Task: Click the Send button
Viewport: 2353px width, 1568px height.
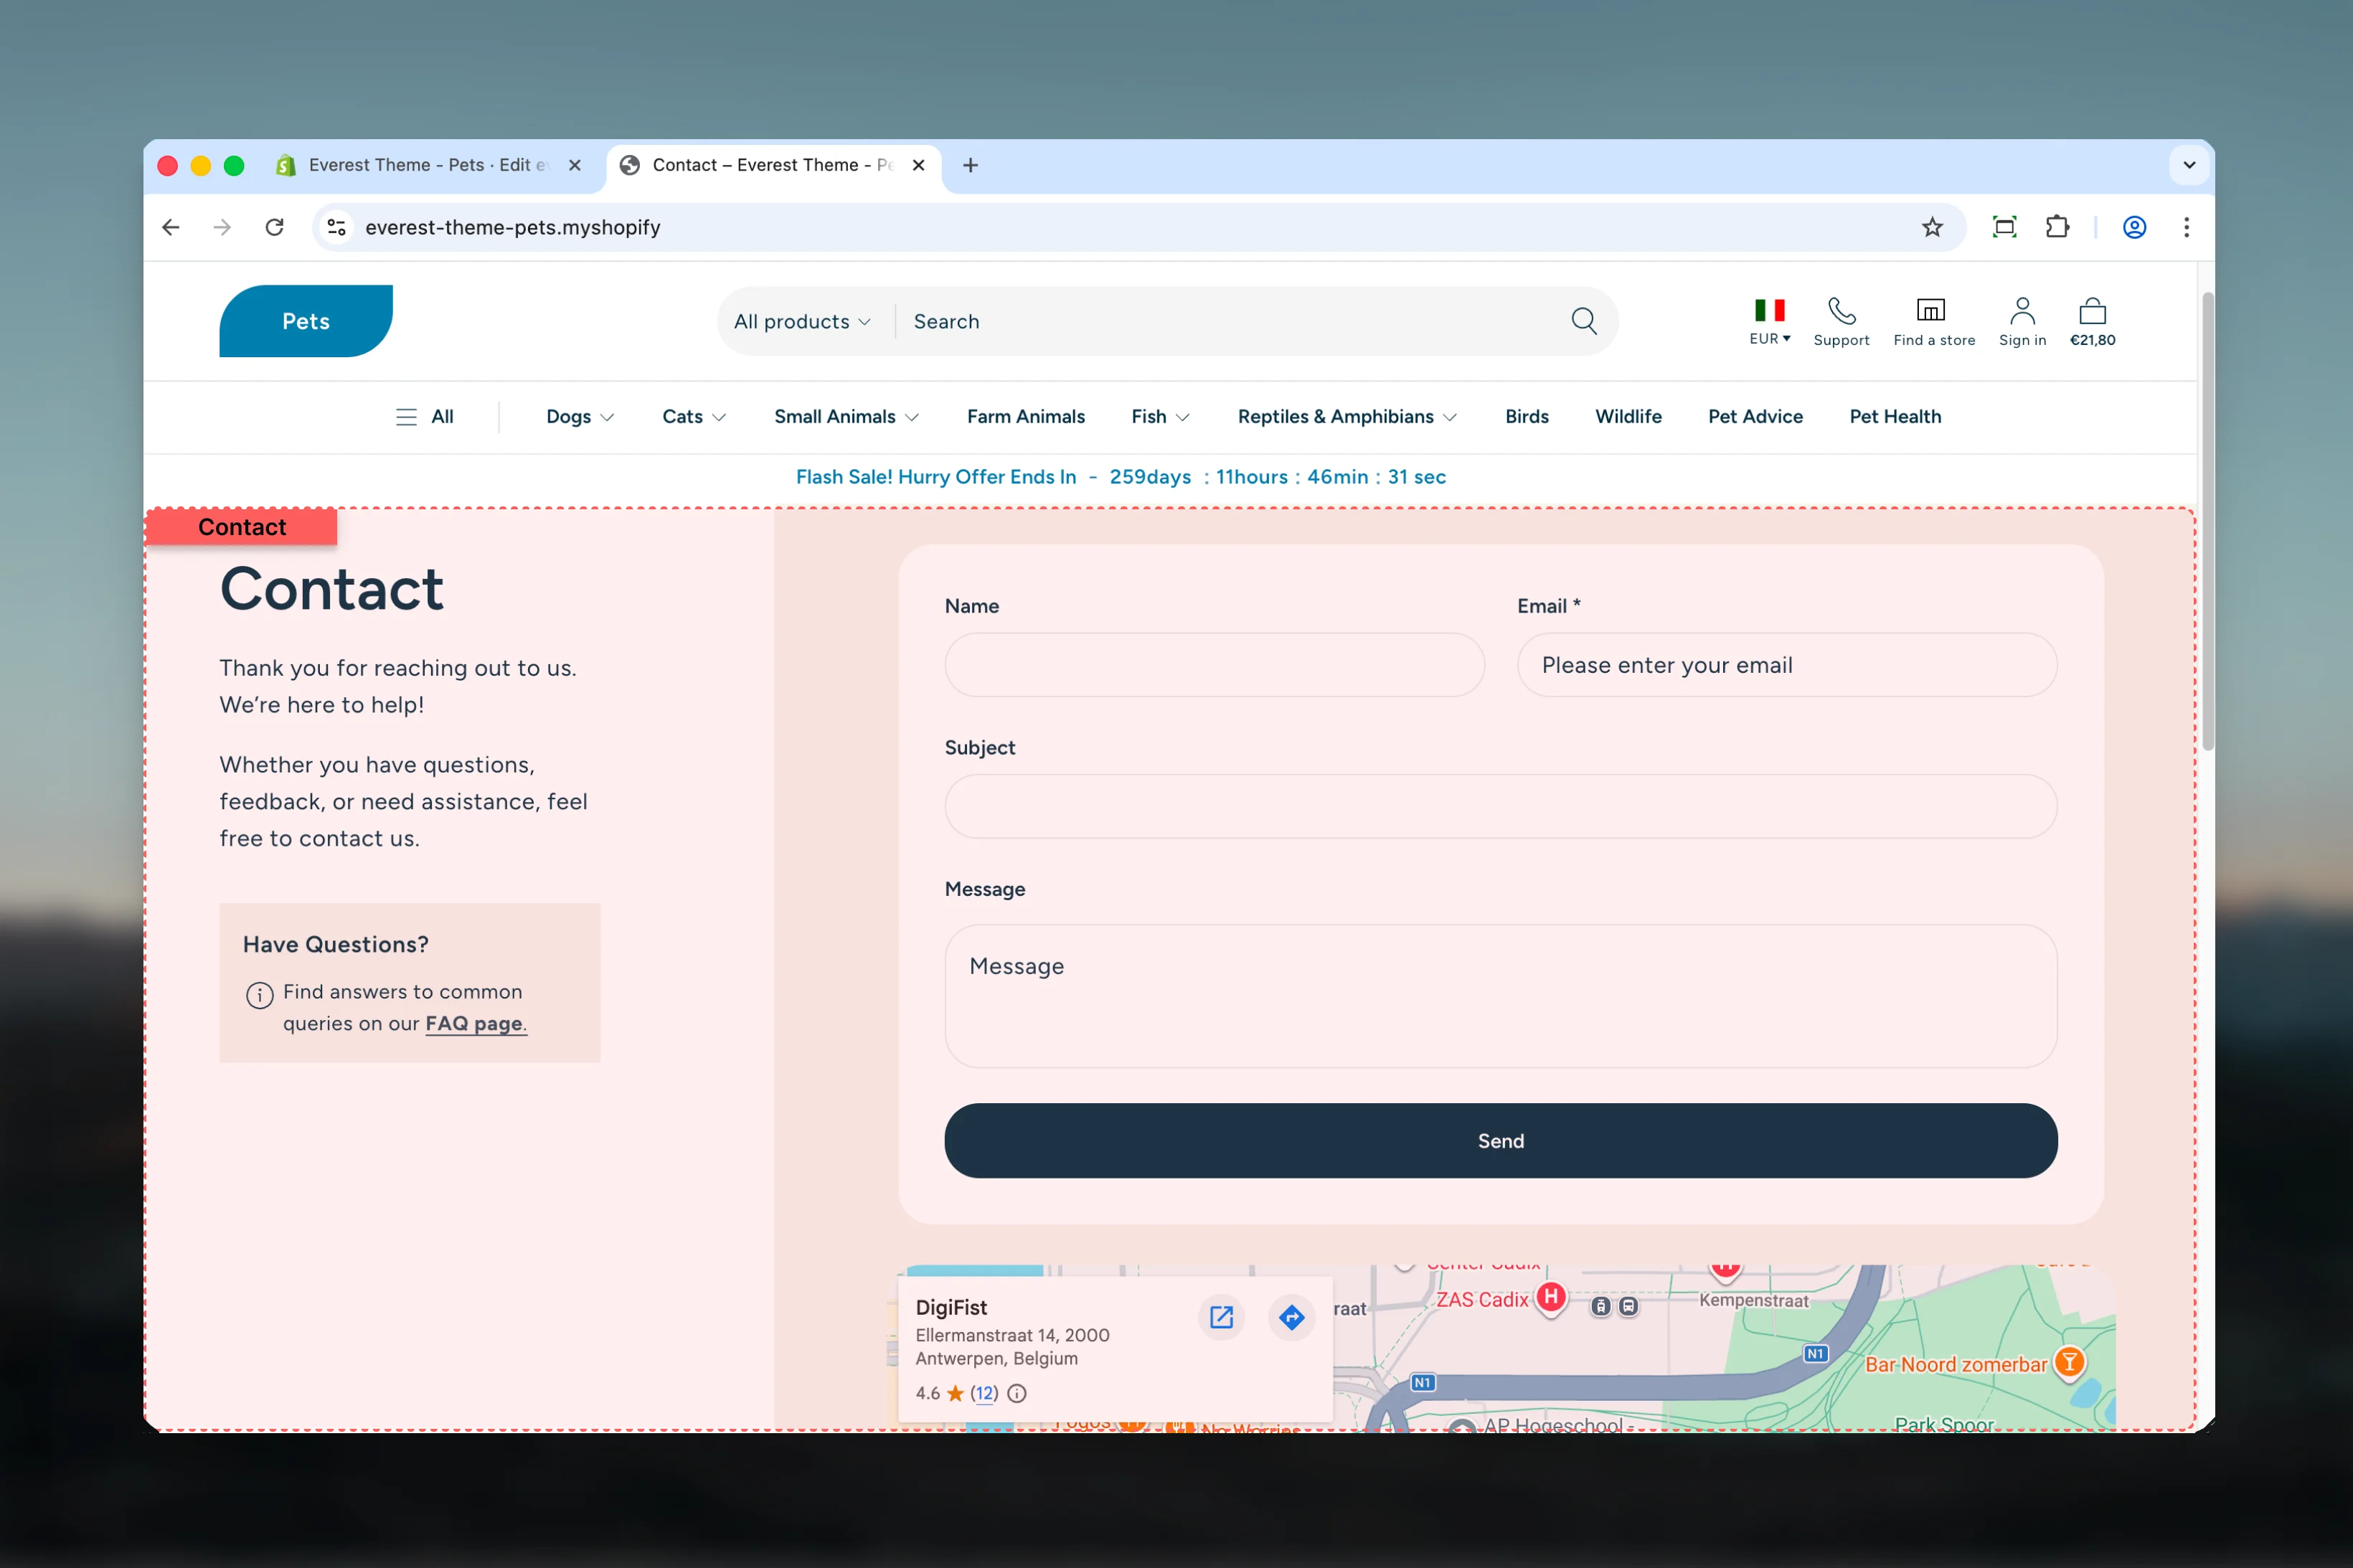Action: click(x=1500, y=1141)
